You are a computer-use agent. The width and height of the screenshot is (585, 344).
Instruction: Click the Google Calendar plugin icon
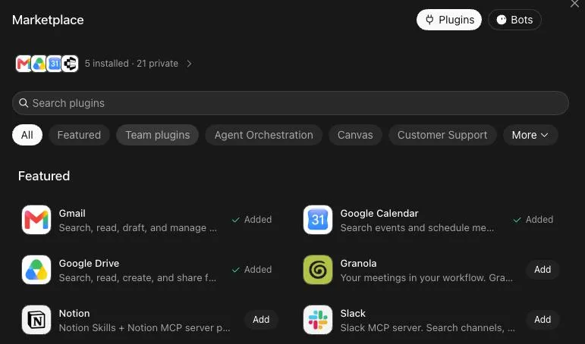[318, 220]
